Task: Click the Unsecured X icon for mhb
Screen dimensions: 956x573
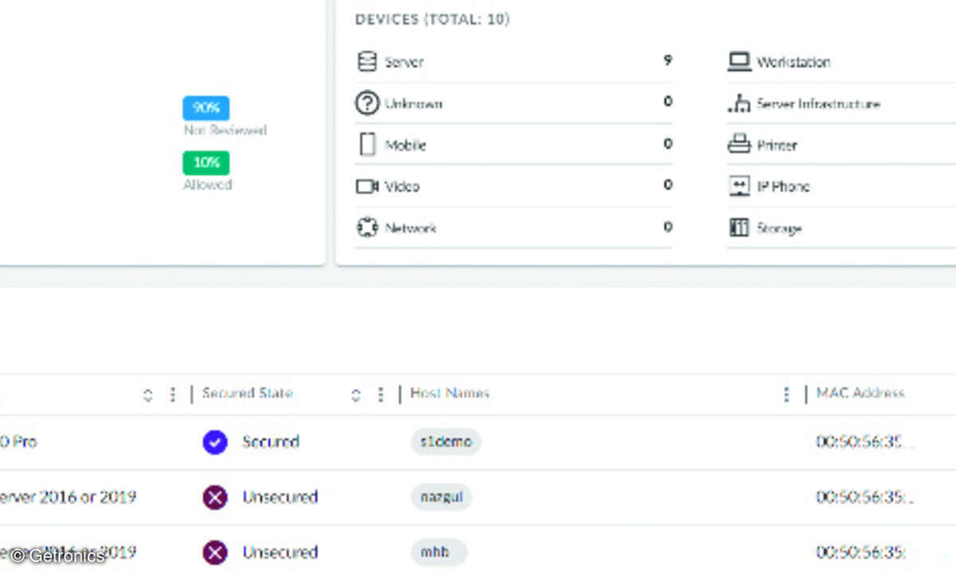Action: click(x=215, y=553)
